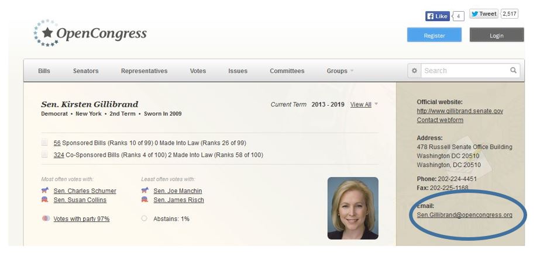Viewport: 540px width, 260px height.
Task: Click the 478 Russell Senate Office Building address
Action: 464,147
